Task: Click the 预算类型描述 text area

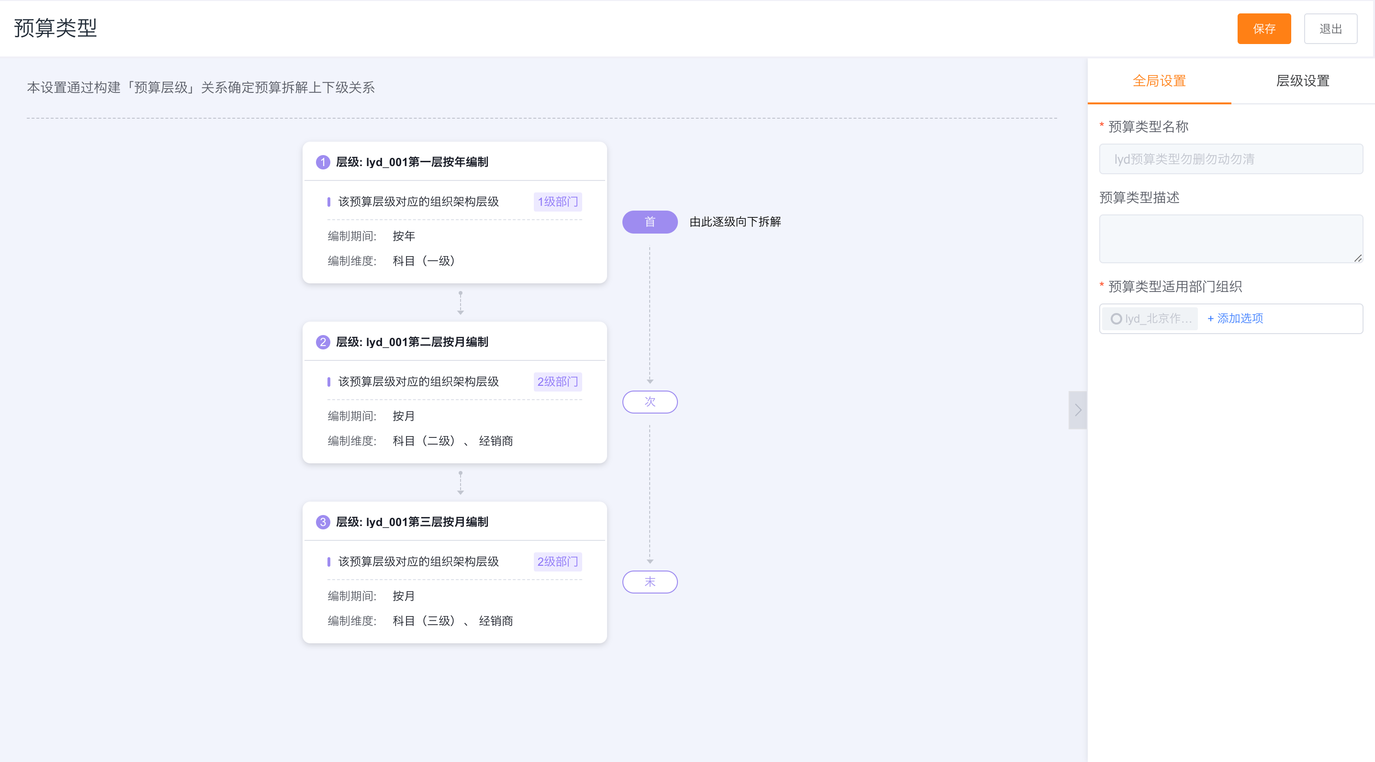Action: tap(1231, 238)
